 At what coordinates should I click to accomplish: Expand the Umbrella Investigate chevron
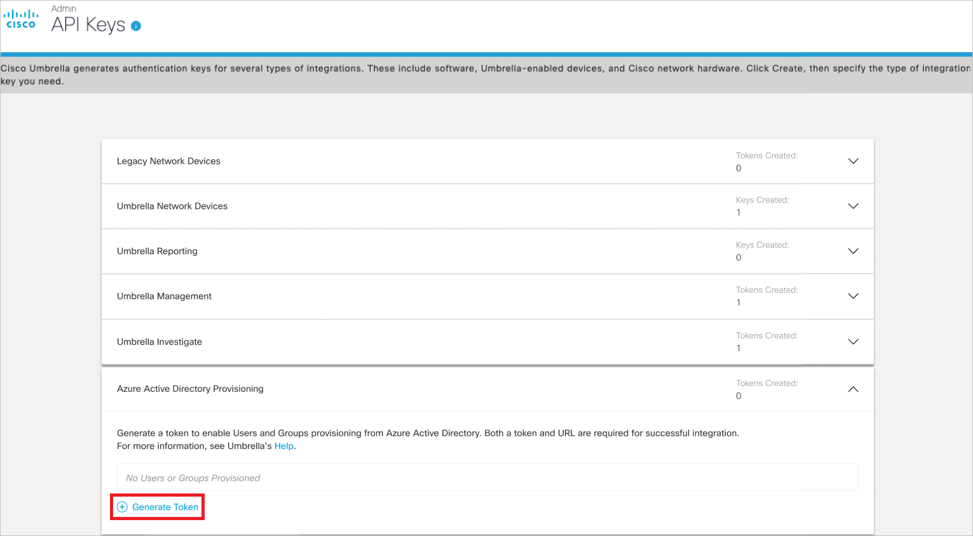(853, 342)
